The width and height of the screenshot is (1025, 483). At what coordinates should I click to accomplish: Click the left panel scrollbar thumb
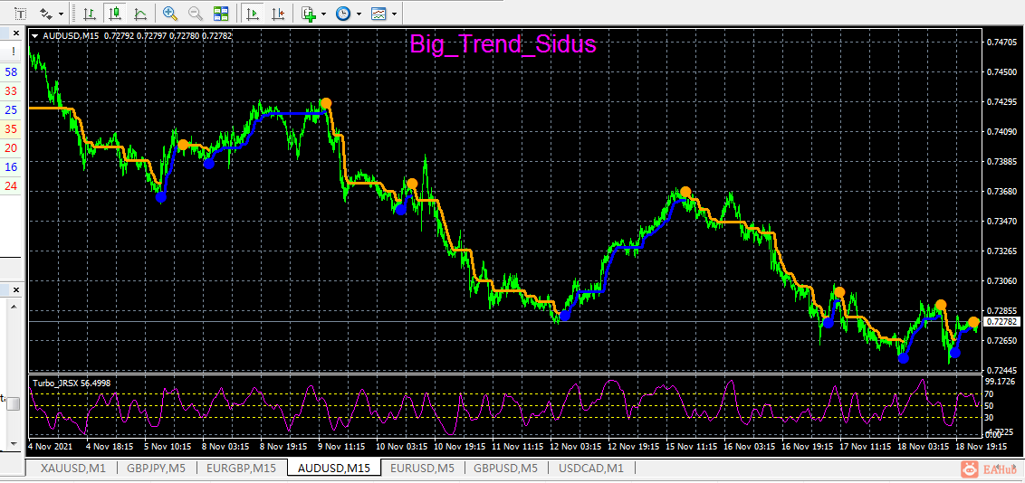pos(13,403)
